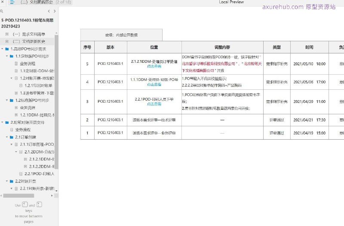Image resolution: width=344 pixels, height=226 pixels.
Task: Click the 版本 column header
Action: (111, 47)
